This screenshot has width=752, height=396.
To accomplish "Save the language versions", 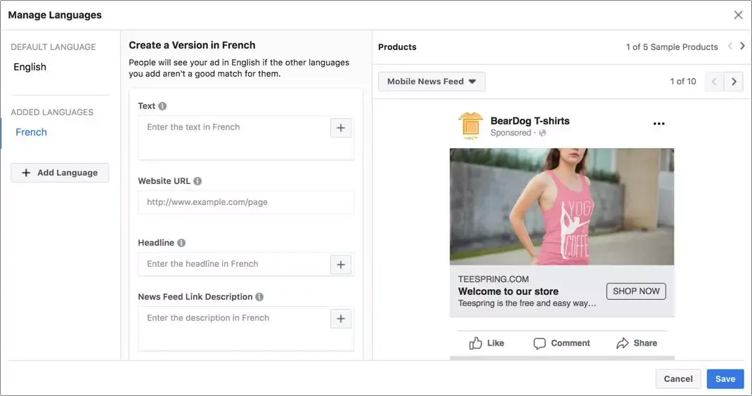I will [x=725, y=378].
